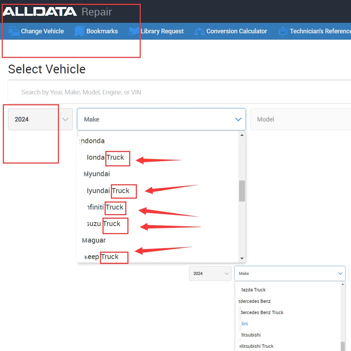Select Mitsubishi Truck in the small list
Screen dimensions: 351x351
pyautogui.click(x=256, y=346)
